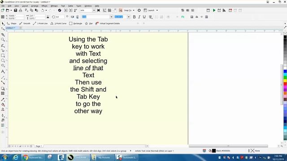Screen dimensions: 287x161
Task: Click the Print icon
Action: coord(20,10)
